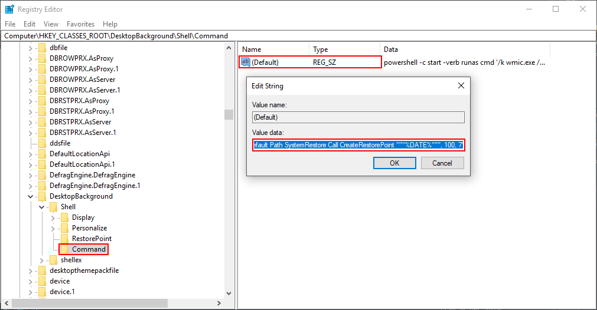Open the Edit menu
Viewport: 597px width, 310px height.
tap(30, 24)
